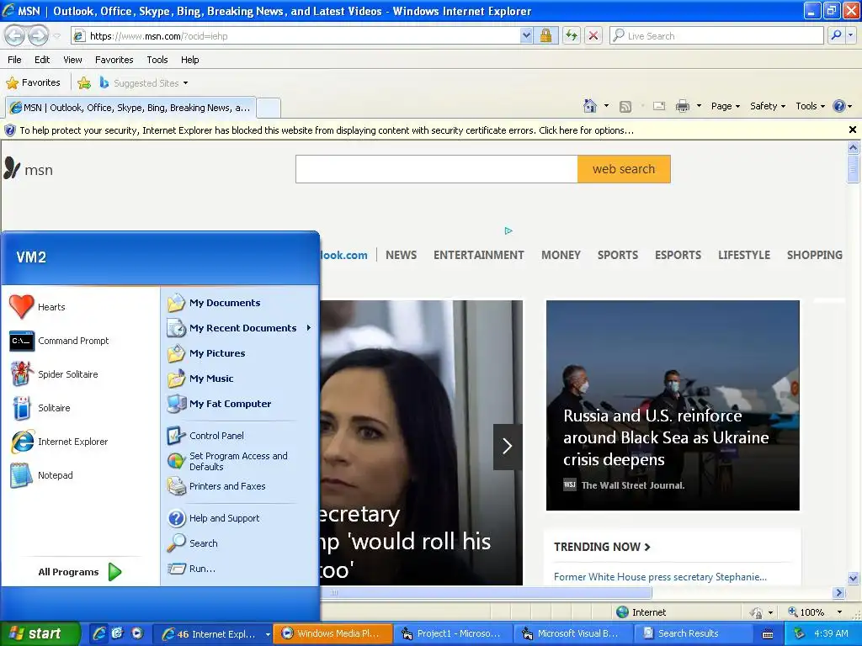The width and height of the screenshot is (862, 646).
Task: Click the security lock icon in address bar
Action: coord(545,36)
